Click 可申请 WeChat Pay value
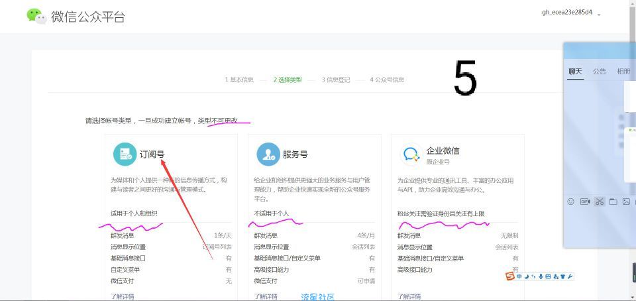Screen dimensions: 636x301 click(x=366, y=280)
